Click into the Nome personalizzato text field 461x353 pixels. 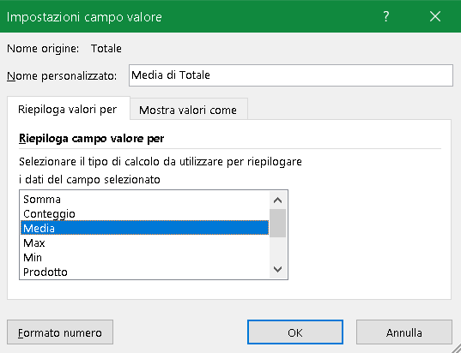pyautogui.click(x=291, y=75)
